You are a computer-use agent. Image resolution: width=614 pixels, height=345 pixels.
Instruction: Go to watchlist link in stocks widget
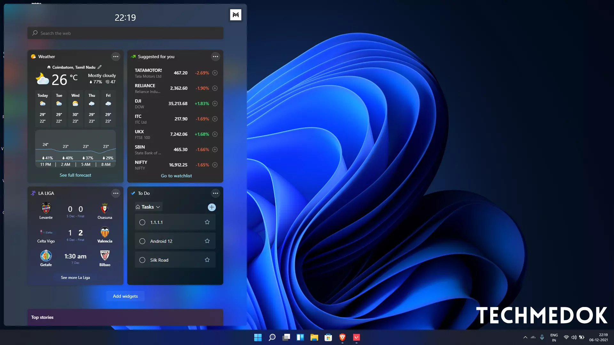point(176,175)
